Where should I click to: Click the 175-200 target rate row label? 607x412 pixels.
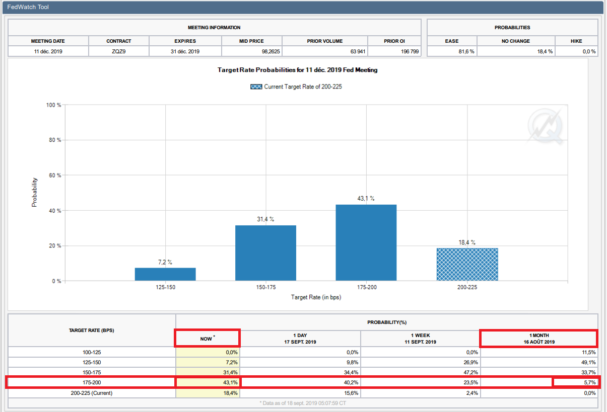92,383
